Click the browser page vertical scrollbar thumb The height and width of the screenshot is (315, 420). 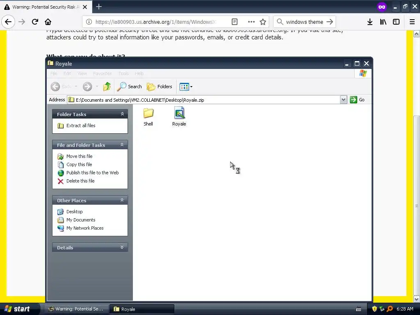(x=416, y=205)
